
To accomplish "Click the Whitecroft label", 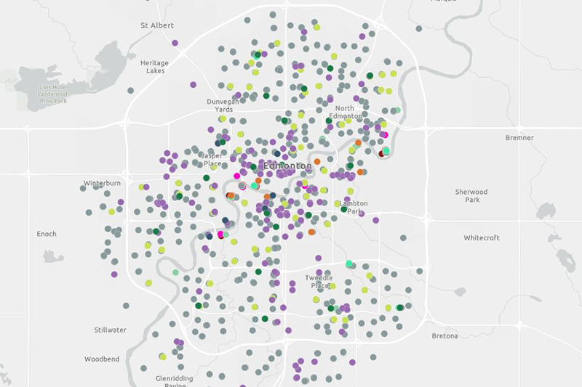I will [x=482, y=237].
